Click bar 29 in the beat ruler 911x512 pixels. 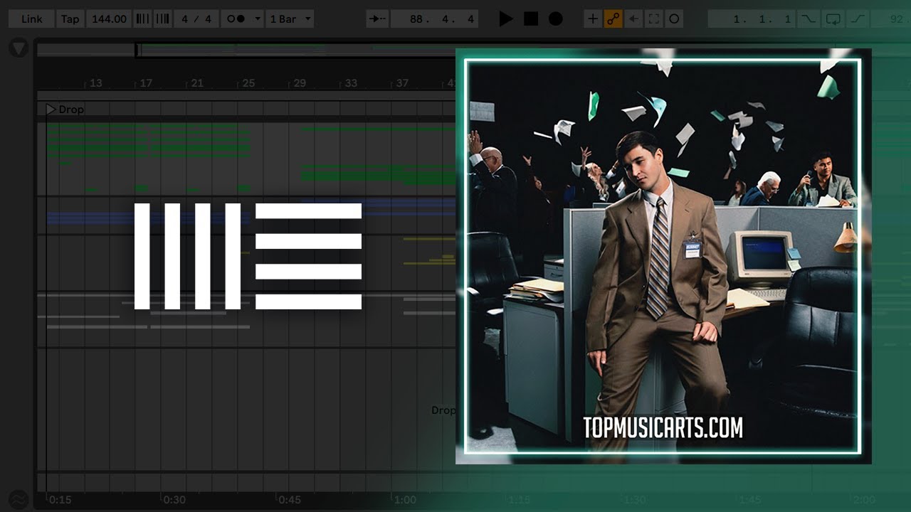[300, 83]
